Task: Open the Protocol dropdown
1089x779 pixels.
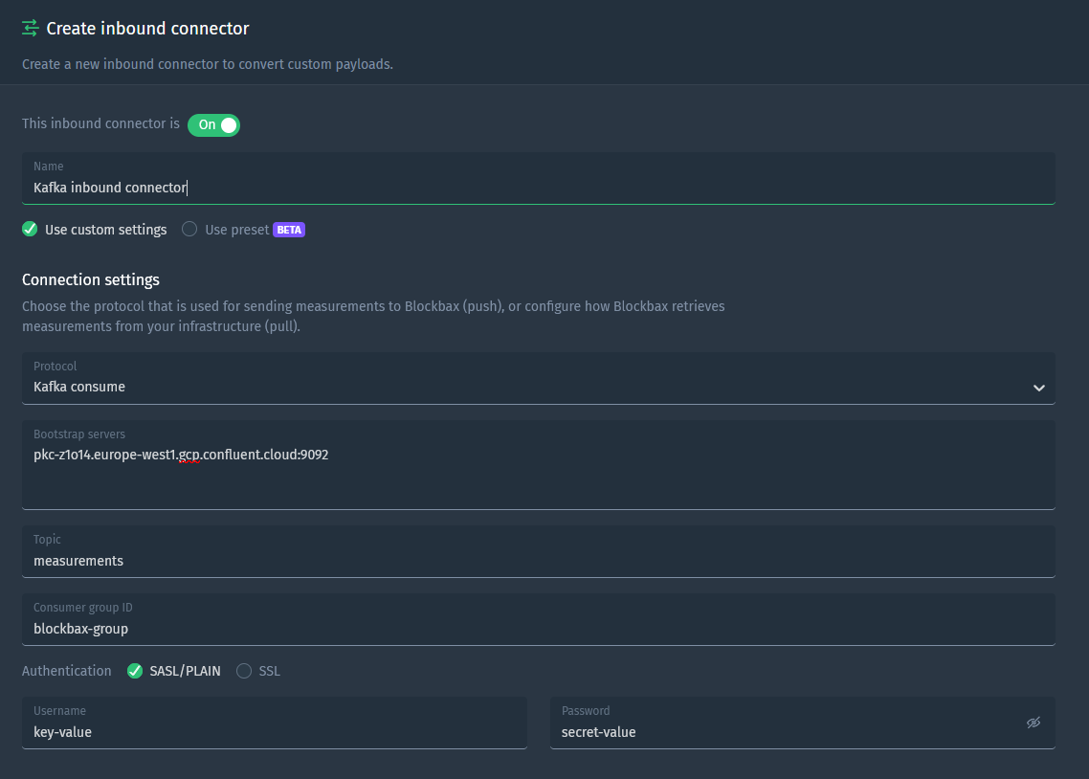Action: point(538,378)
